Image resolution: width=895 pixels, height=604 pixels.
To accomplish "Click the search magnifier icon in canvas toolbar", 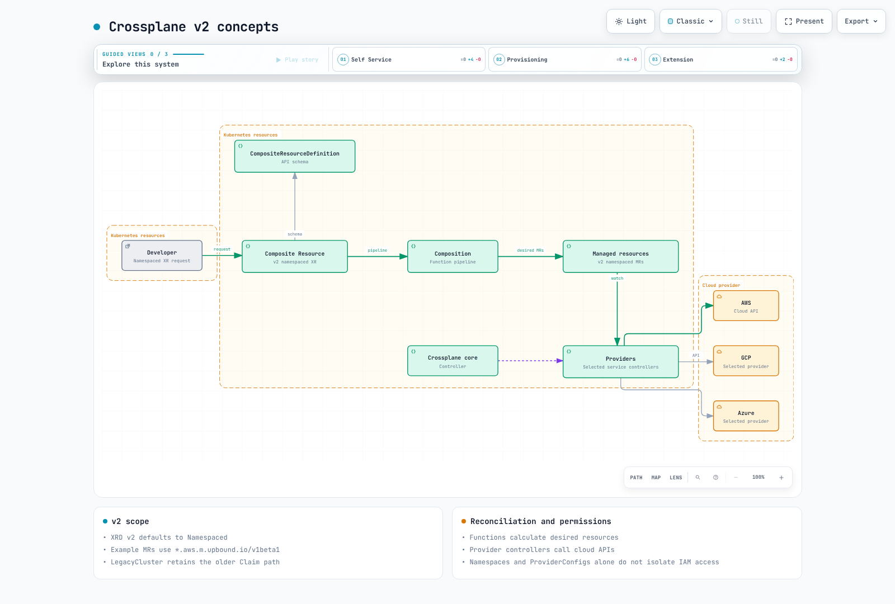I will tap(698, 478).
